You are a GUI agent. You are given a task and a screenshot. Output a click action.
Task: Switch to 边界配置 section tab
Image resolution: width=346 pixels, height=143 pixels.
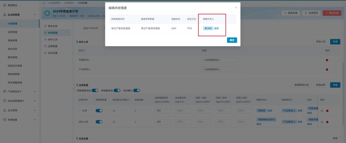(x=52, y=46)
